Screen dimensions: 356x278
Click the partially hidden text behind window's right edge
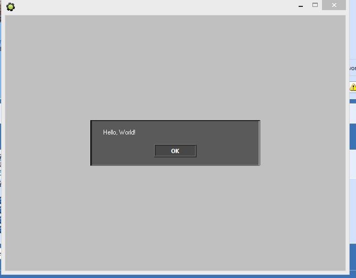pos(353,69)
